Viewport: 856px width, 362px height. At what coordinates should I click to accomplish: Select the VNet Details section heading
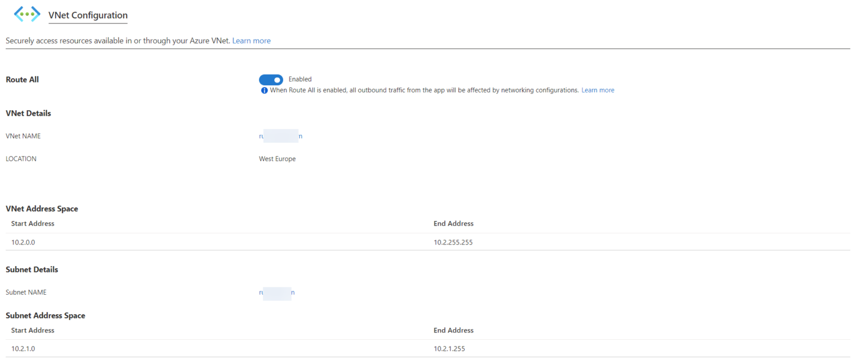[x=28, y=113]
